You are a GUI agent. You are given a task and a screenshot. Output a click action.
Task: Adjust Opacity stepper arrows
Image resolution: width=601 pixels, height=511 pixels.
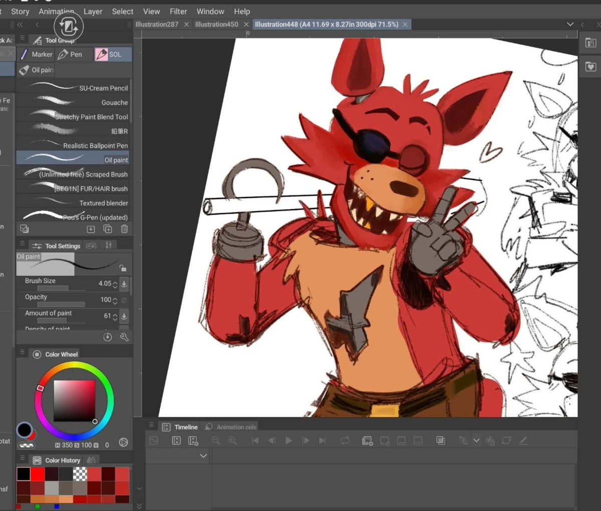[115, 300]
